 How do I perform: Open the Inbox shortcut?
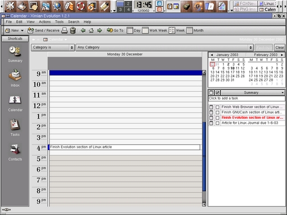point(15,78)
